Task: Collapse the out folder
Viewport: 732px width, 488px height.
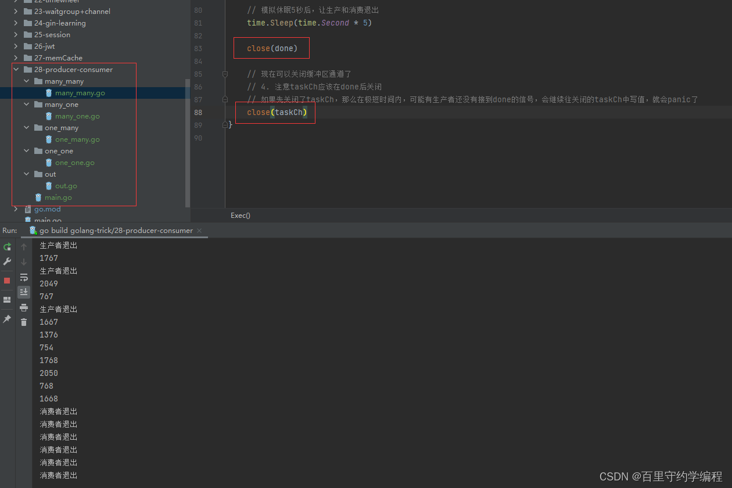Action: pos(27,174)
